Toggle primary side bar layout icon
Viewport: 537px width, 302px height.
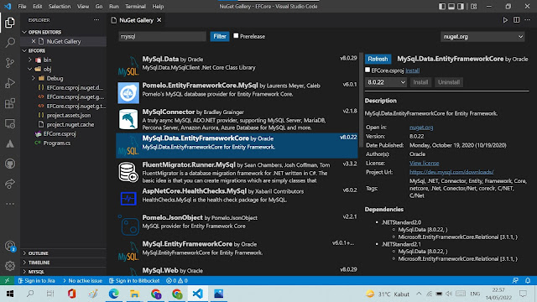tap(442, 7)
